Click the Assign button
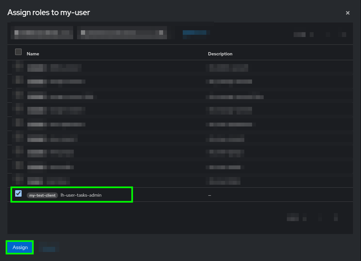Image resolution: width=361 pixels, height=261 pixels. [x=19, y=247]
